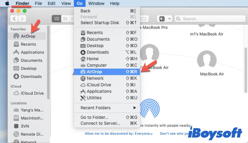Click Utilities tools icon in Go menu

83,98
